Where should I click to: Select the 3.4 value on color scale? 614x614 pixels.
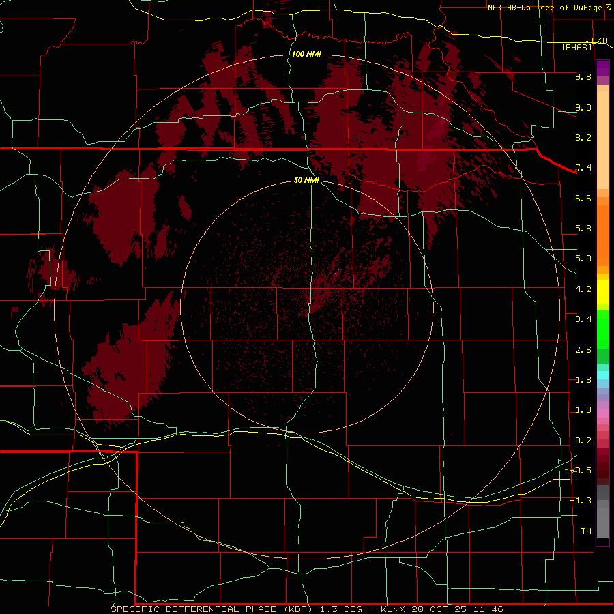[x=583, y=319]
